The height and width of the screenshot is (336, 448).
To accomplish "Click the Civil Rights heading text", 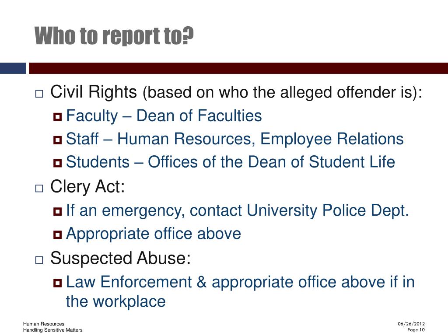I will (x=94, y=92).
